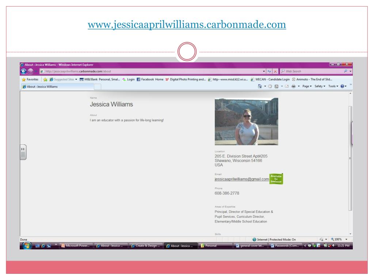
Task: Click the blue Help question-mark icon
Action: [x=342, y=86]
